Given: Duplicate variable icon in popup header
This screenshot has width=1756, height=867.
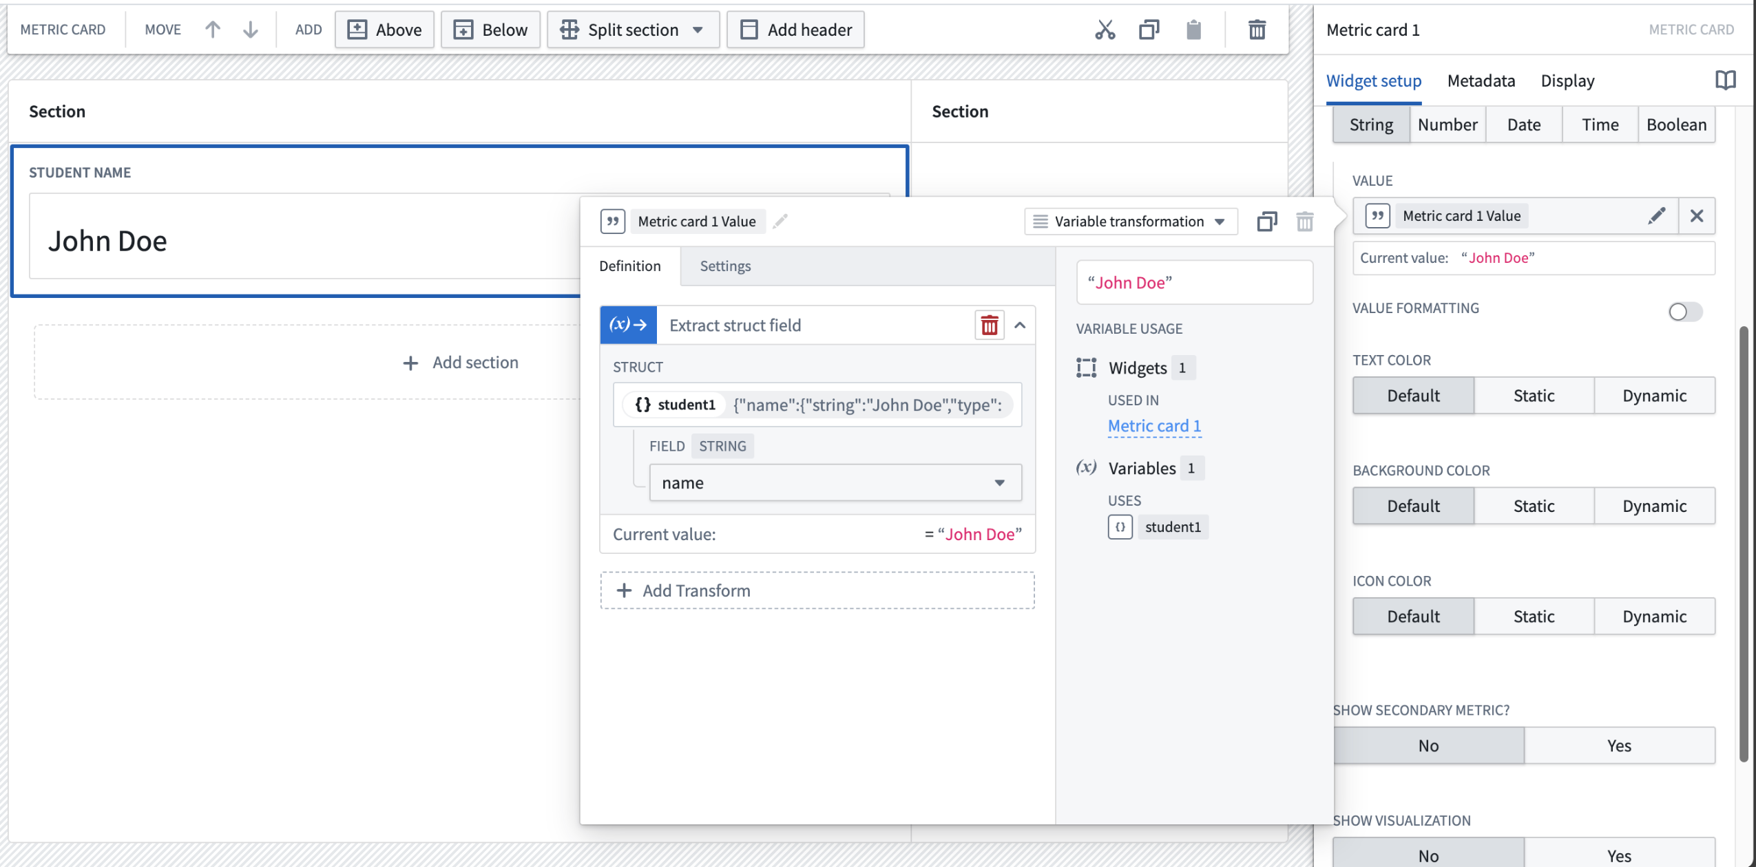Looking at the screenshot, I should (1267, 222).
